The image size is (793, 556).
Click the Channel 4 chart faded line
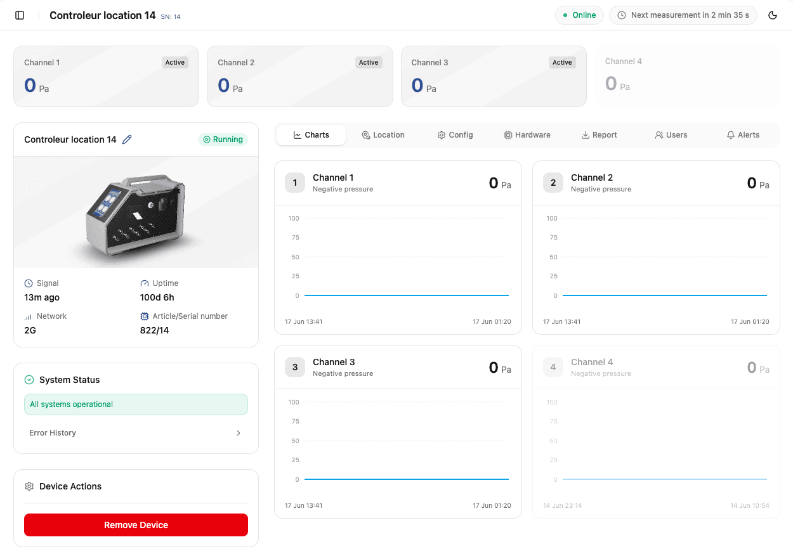[665, 479]
